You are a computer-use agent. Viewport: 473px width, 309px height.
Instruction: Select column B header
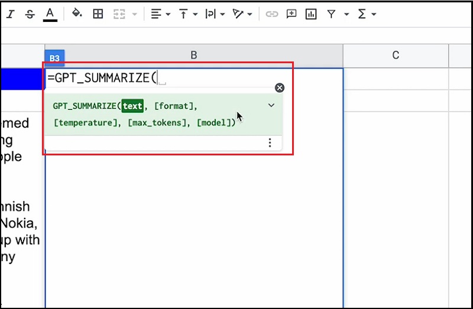[194, 56]
